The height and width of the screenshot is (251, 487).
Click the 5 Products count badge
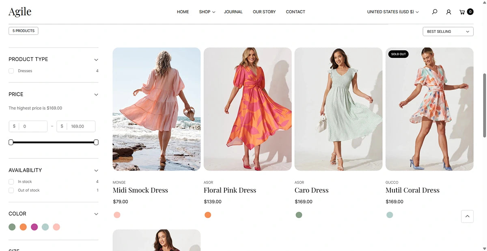(x=24, y=31)
